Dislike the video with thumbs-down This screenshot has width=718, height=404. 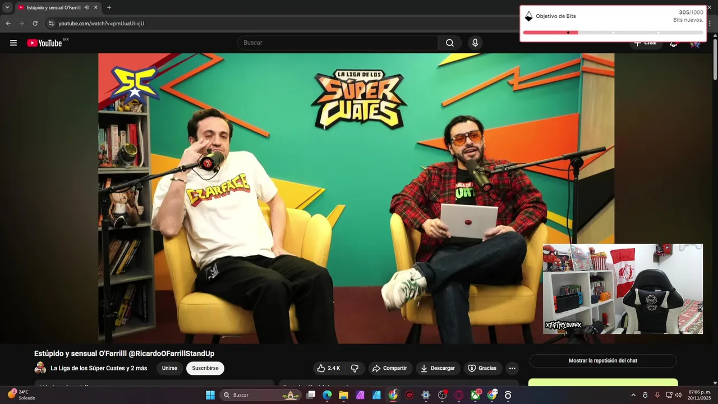355,368
